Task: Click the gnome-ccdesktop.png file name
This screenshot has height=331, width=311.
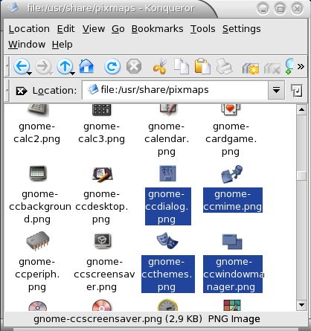Action: click(101, 207)
